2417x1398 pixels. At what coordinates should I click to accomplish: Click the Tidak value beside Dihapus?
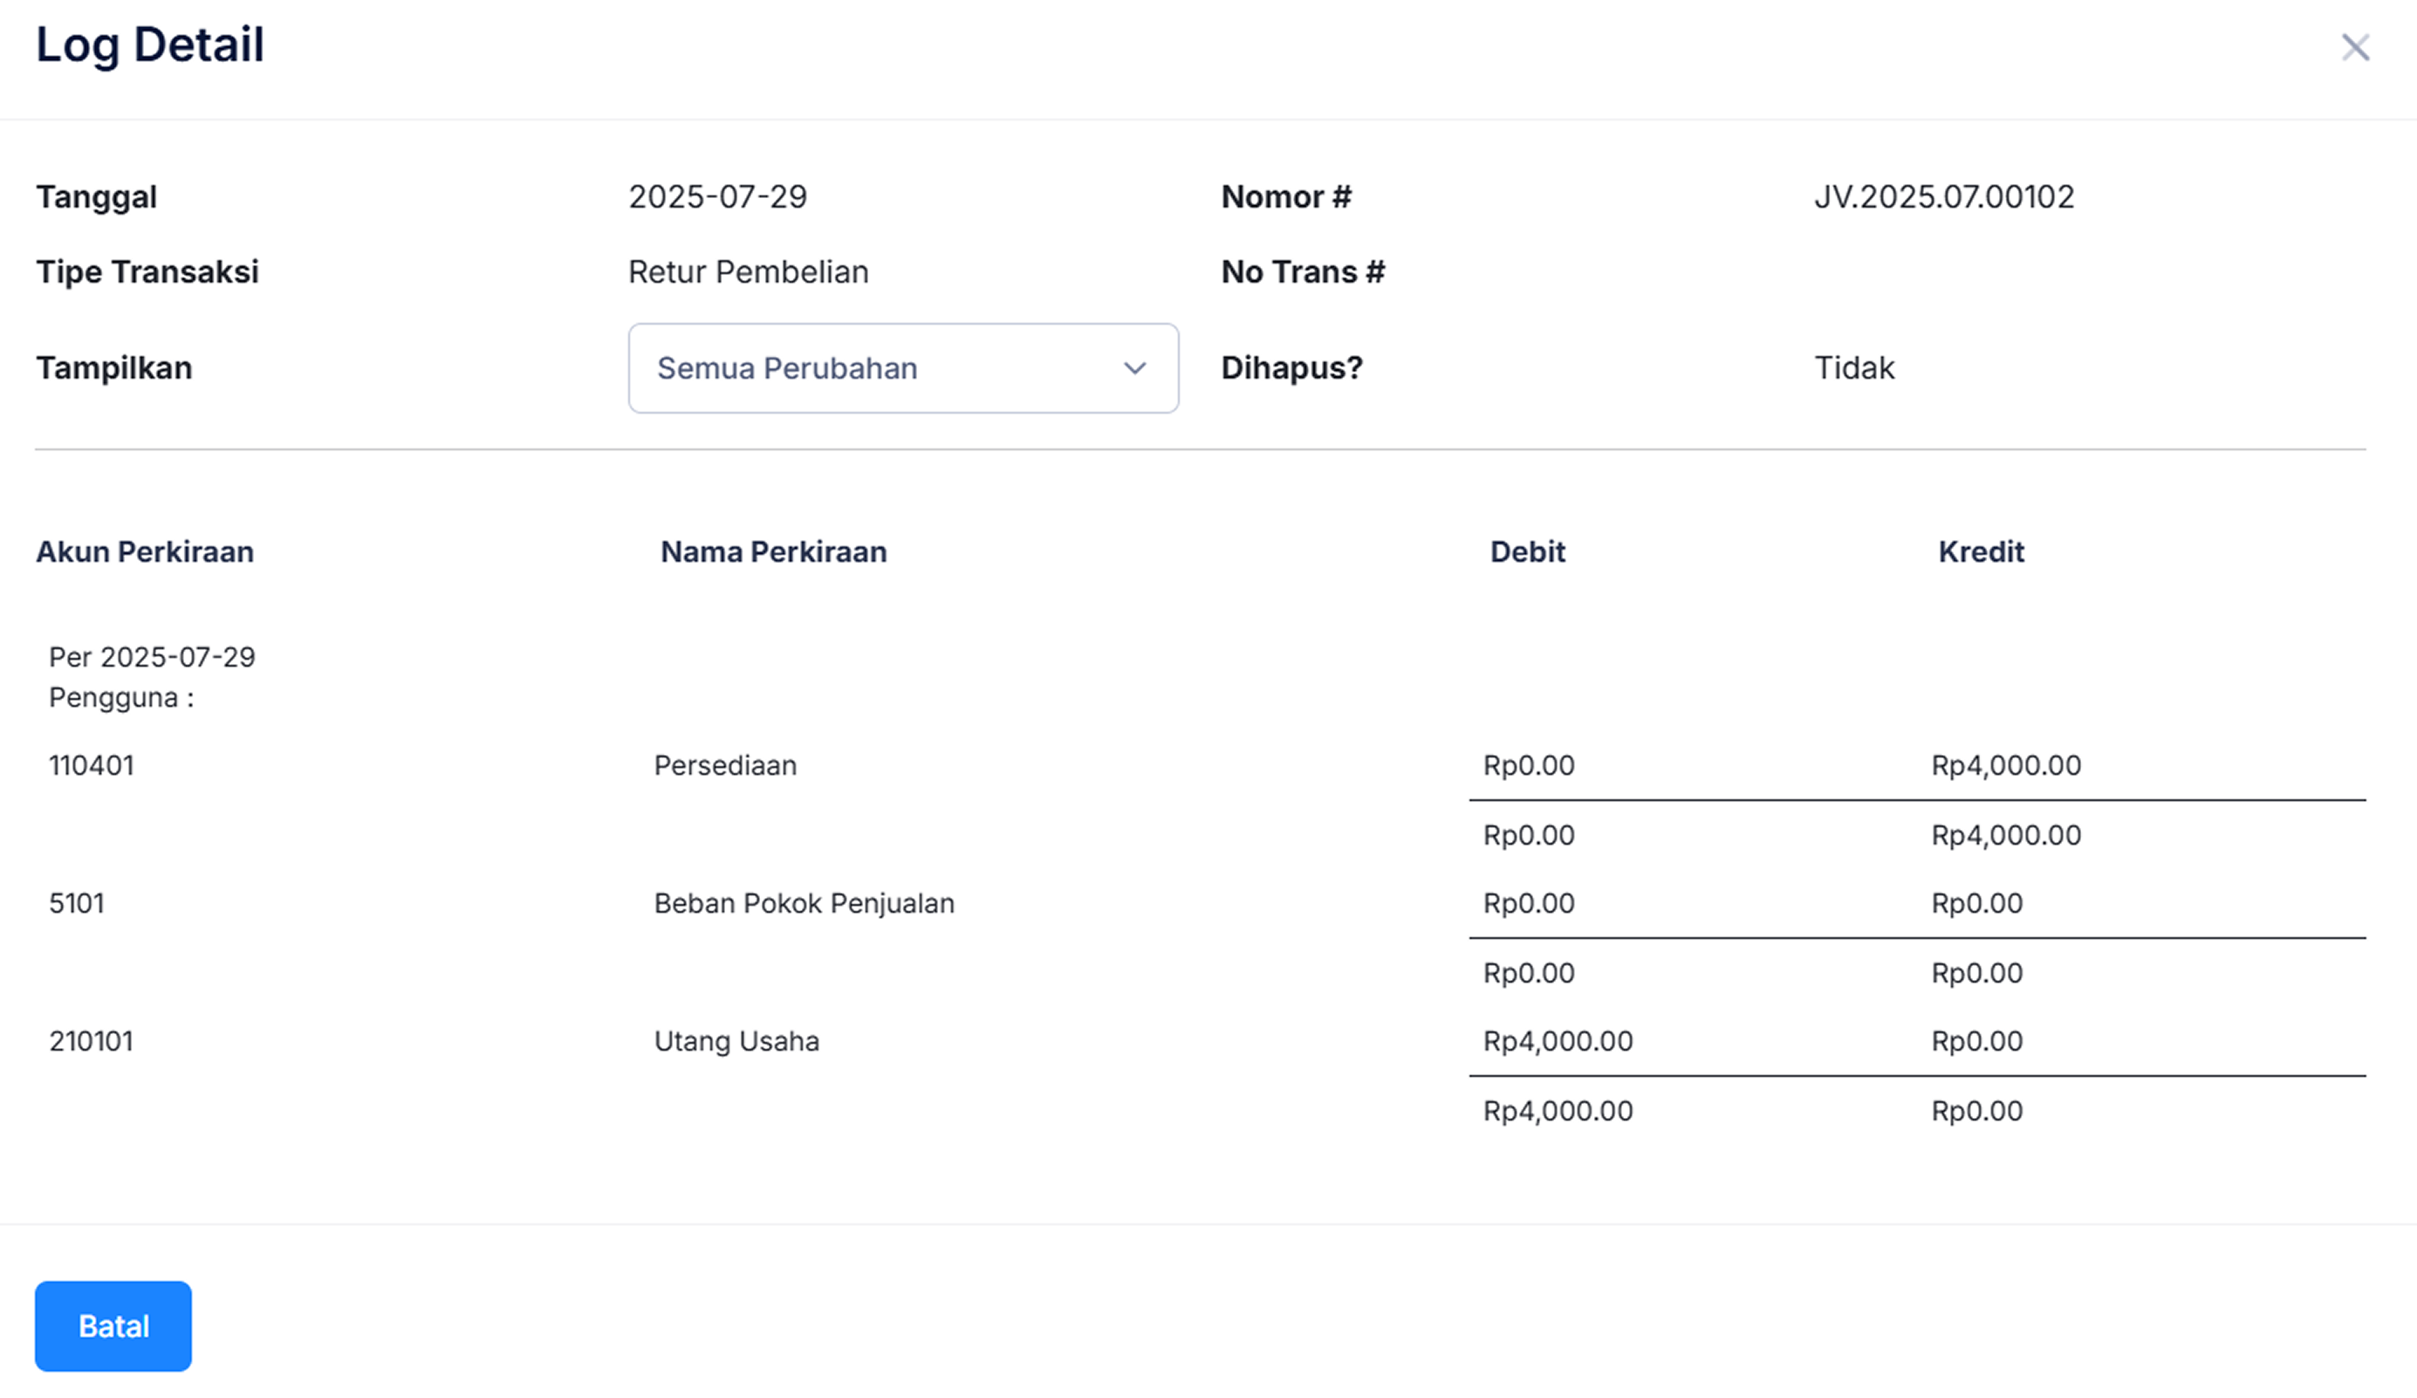[x=1853, y=368]
